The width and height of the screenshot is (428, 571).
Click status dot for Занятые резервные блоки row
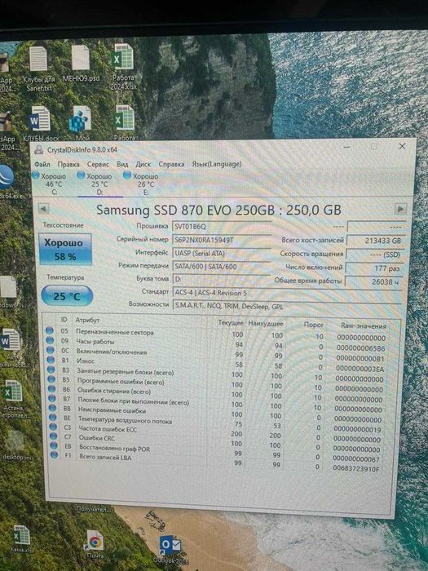[x=51, y=370]
